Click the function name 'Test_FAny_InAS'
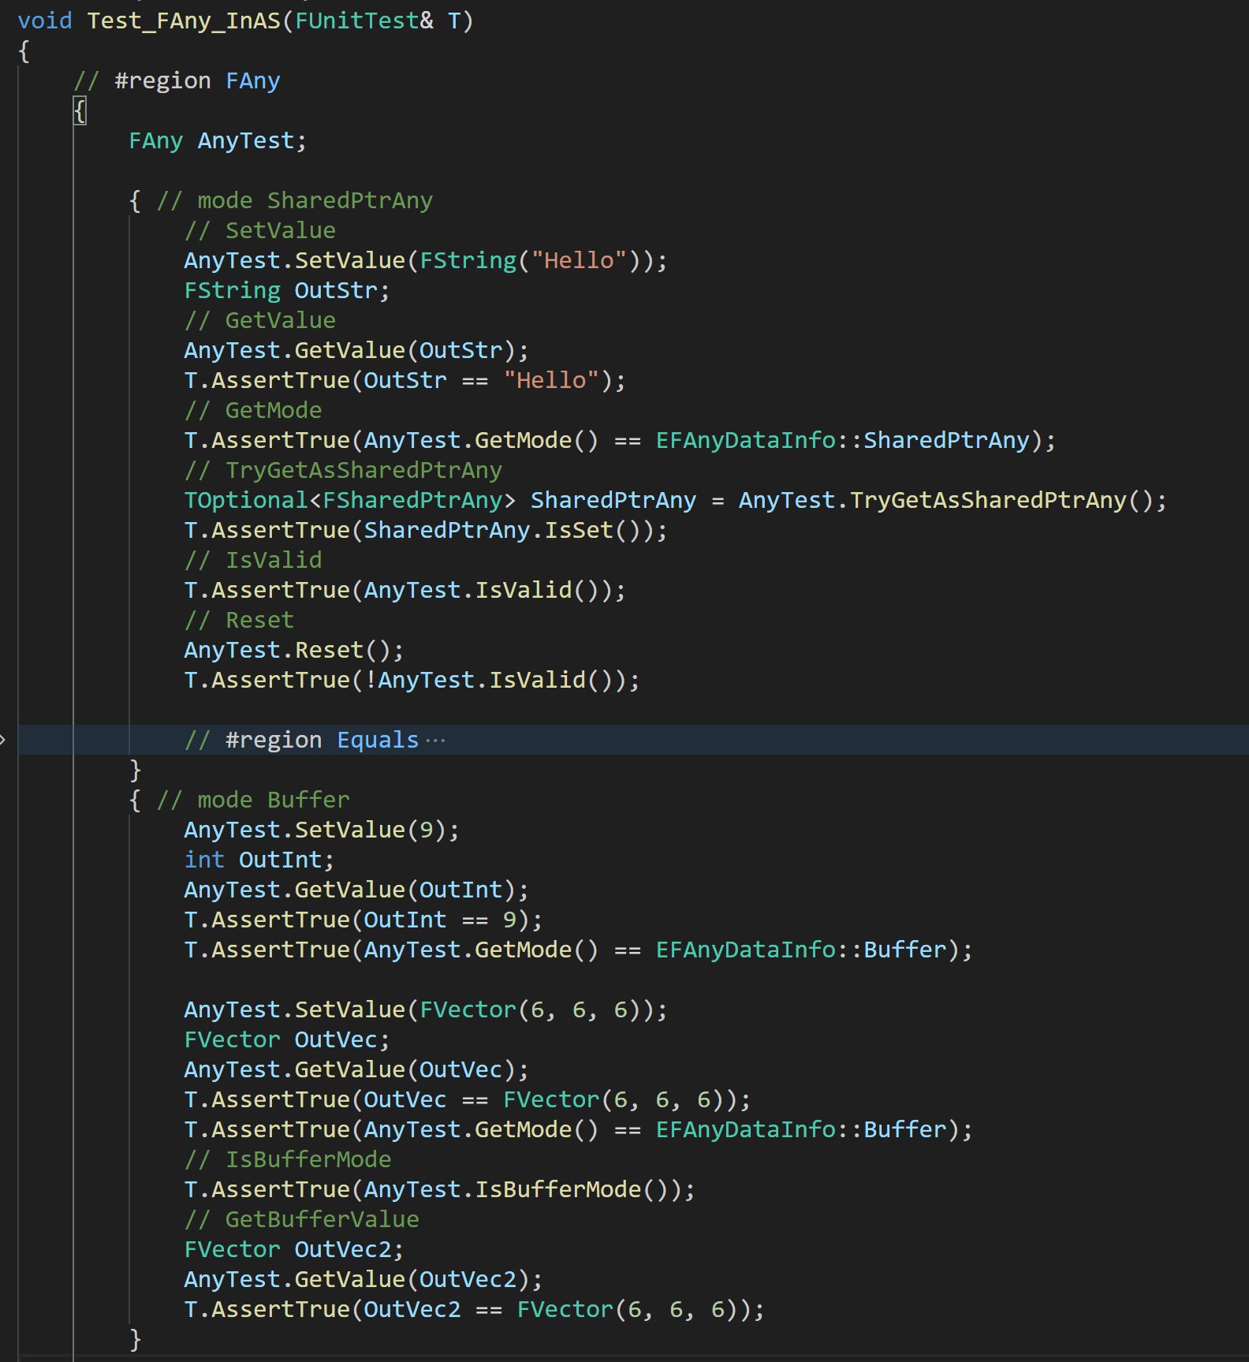Screen dimensions: 1249x1362 pos(184,21)
